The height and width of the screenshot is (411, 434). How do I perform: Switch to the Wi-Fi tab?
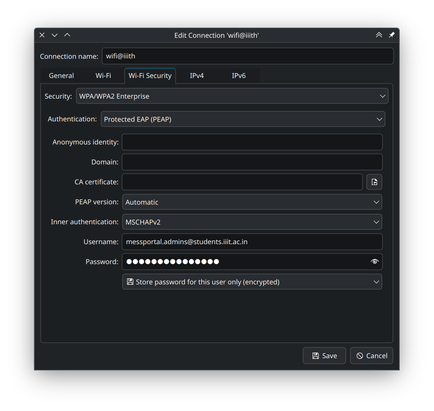[103, 76]
